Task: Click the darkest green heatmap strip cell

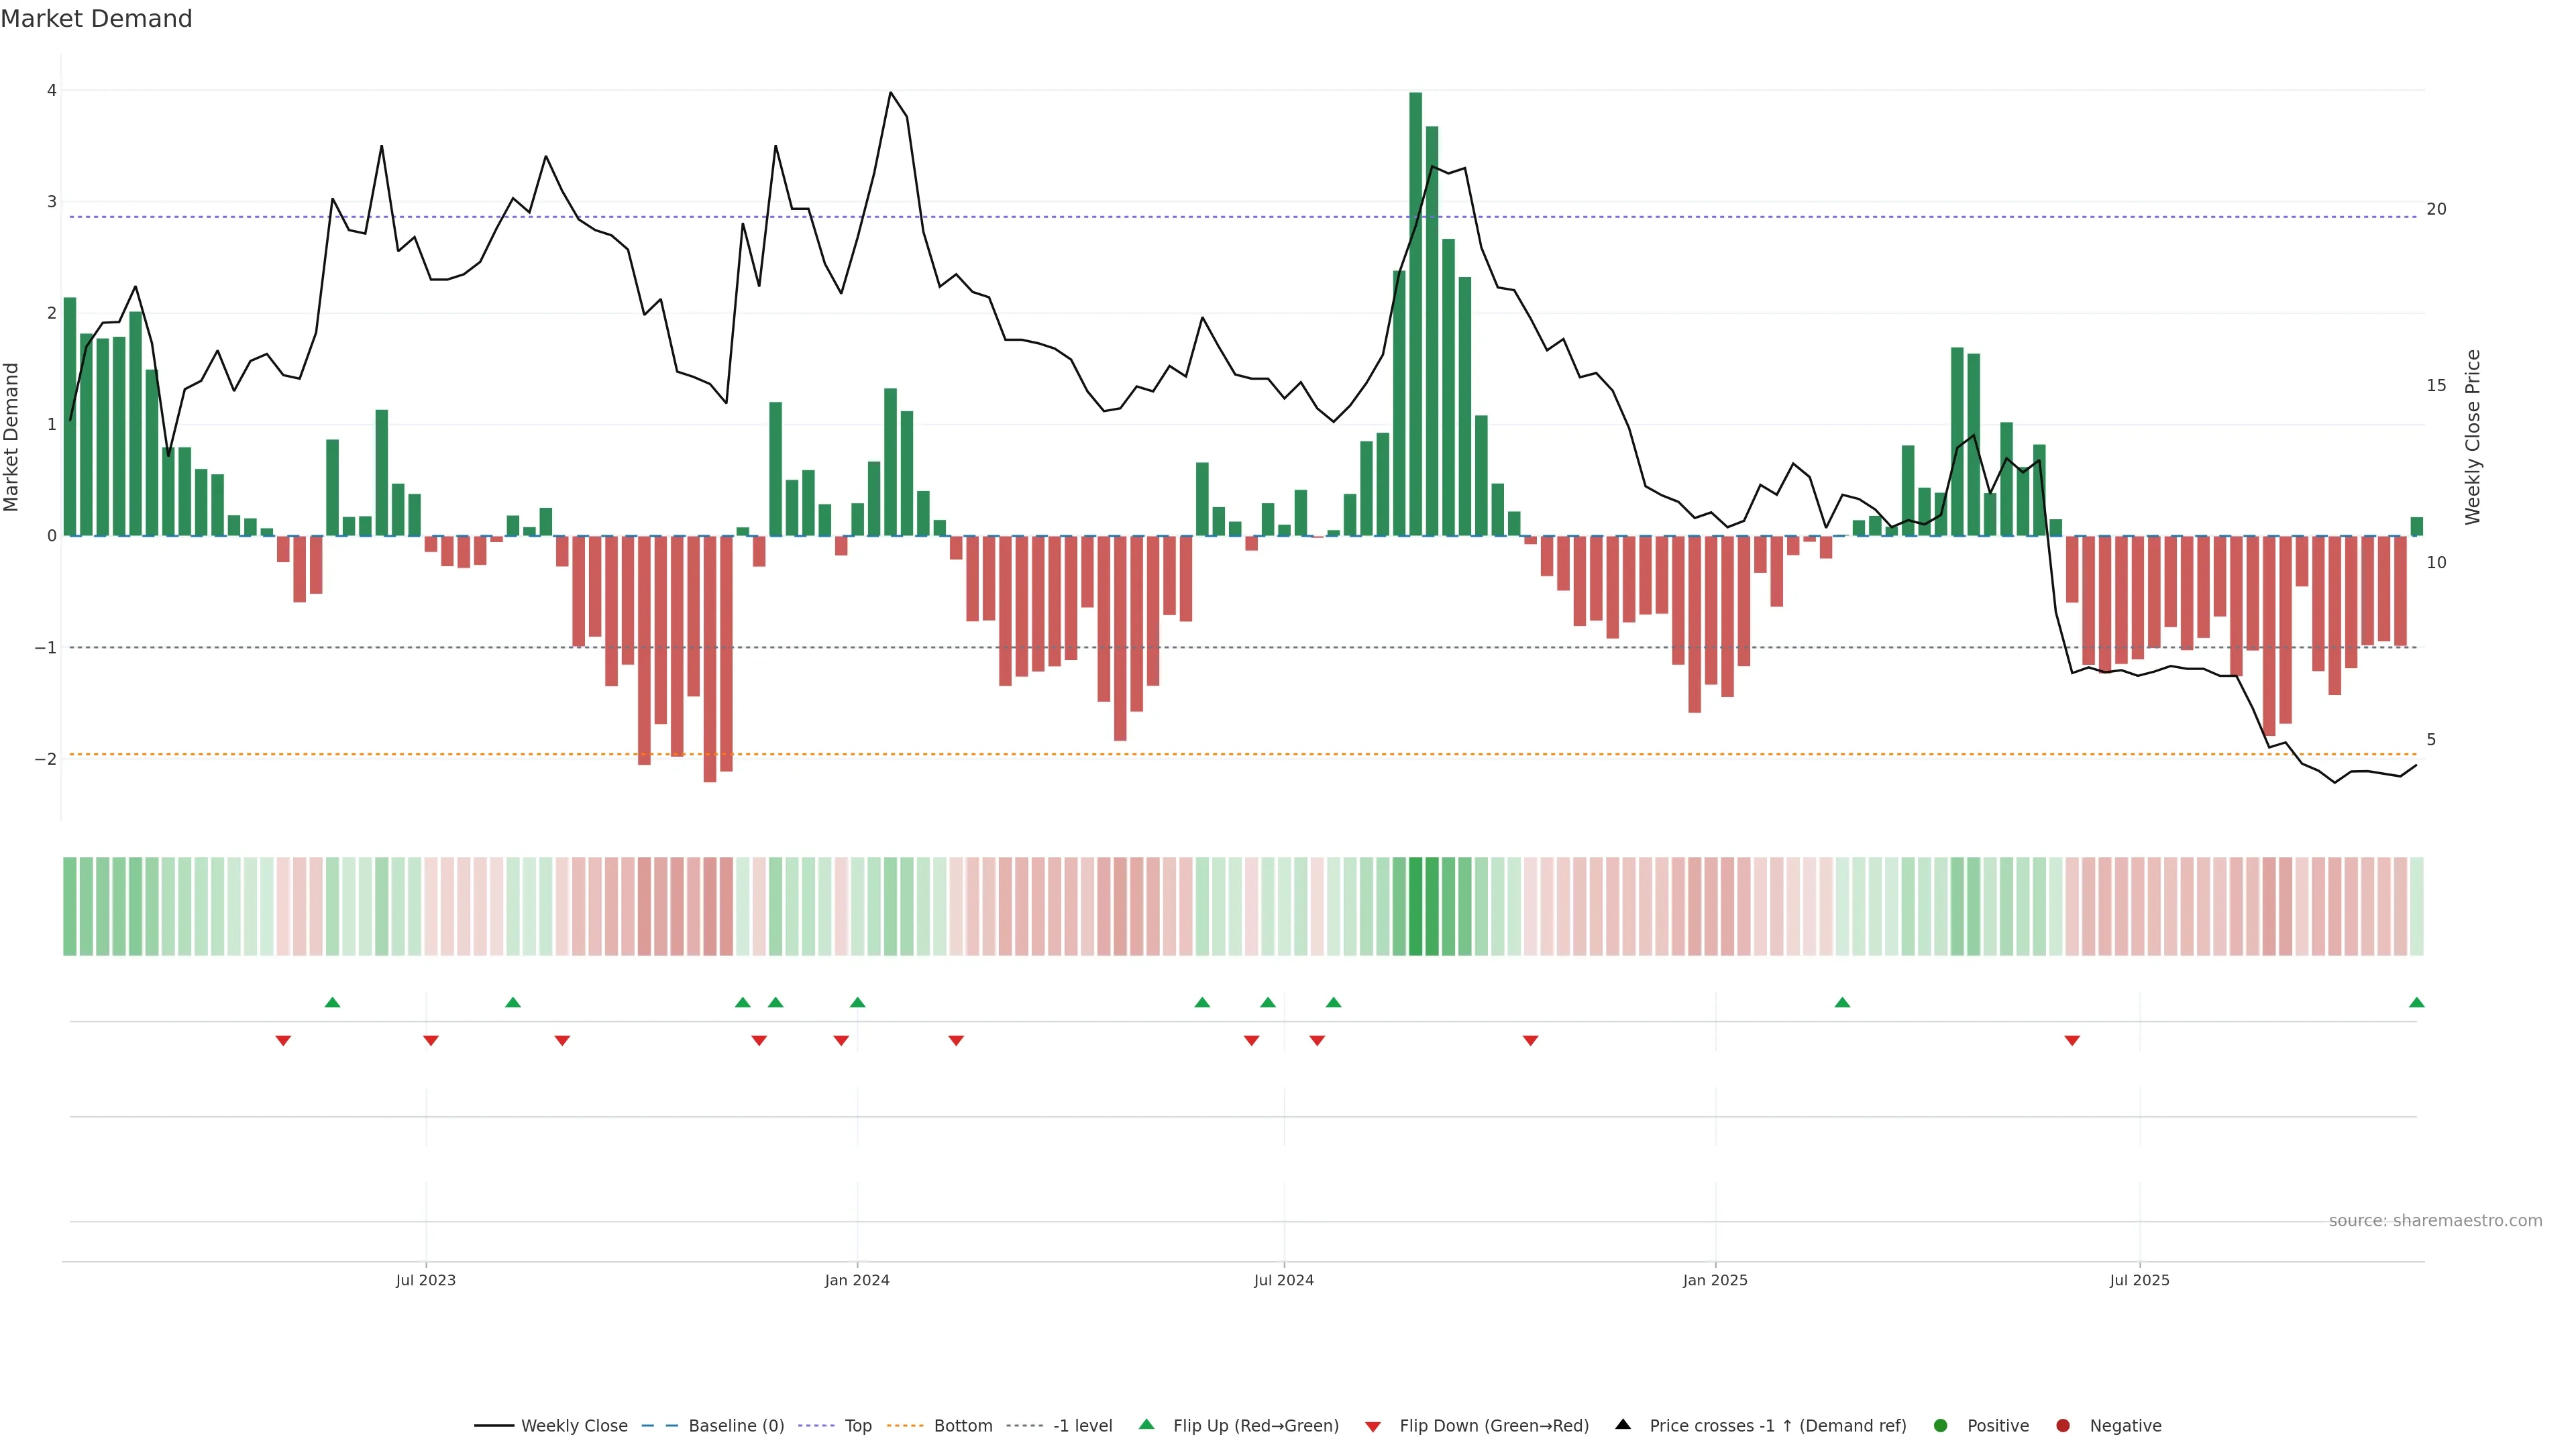Action: (x=1416, y=906)
